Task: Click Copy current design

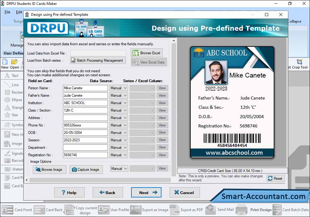Action: pos(81,210)
